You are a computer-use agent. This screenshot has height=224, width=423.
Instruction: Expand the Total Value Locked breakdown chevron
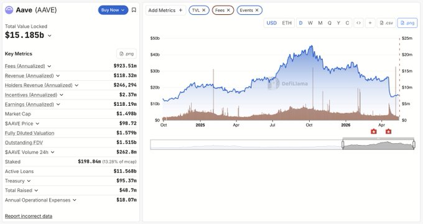(49, 35)
